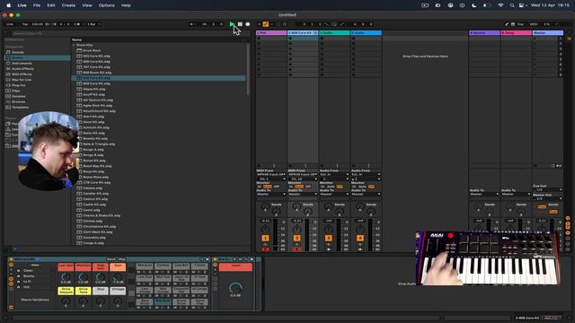Open track 4 Audio To dropdown
This screenshot has height=323, width=575.
366,194
